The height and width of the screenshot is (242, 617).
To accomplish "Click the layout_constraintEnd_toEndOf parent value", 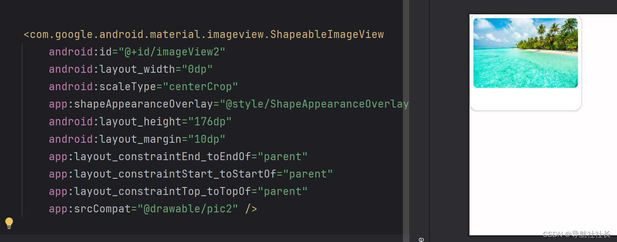I will click(x=282, y=156).
